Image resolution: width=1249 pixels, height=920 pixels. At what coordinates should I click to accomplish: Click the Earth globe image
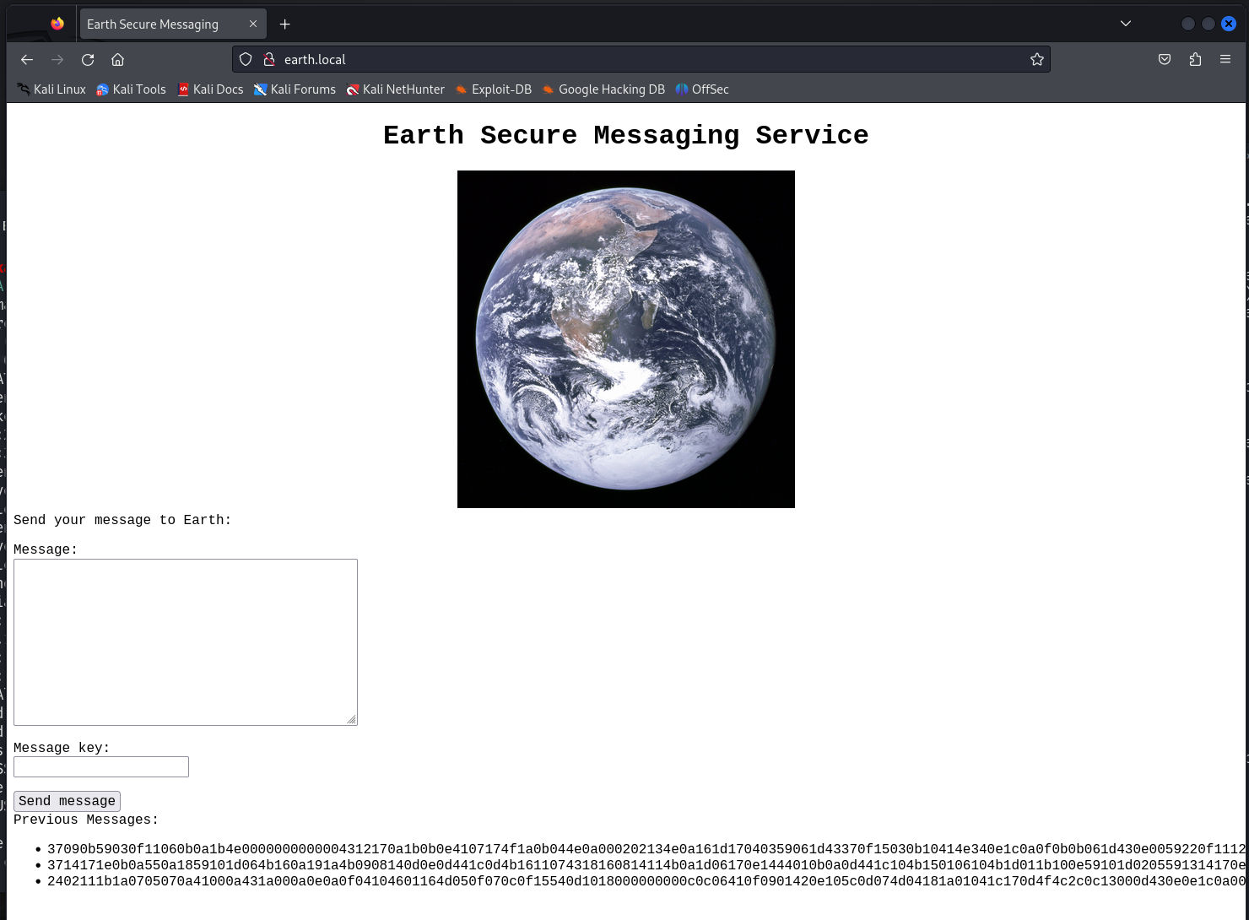626,339
